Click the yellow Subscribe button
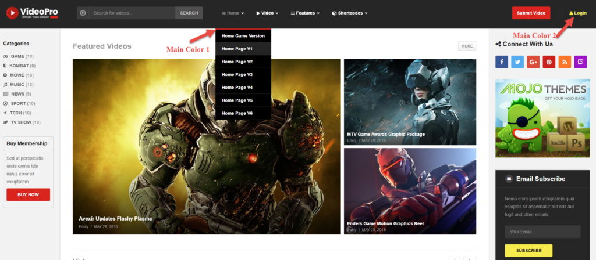The width and height of the screenshot is (596, 260). [x=528, y=251]
